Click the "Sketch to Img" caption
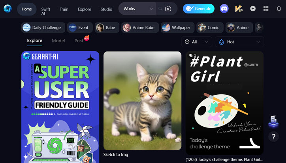This screenshot has height=163, width=286. (116, 155)
